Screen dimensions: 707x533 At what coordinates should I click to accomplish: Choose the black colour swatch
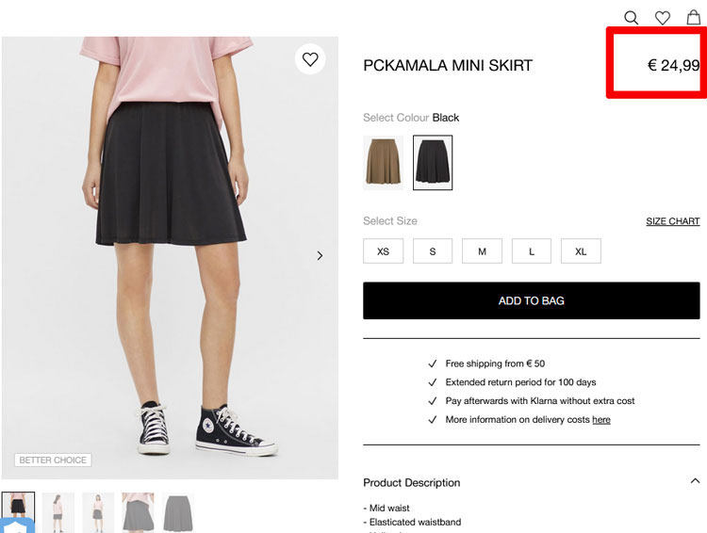click(x=433, y=163)
